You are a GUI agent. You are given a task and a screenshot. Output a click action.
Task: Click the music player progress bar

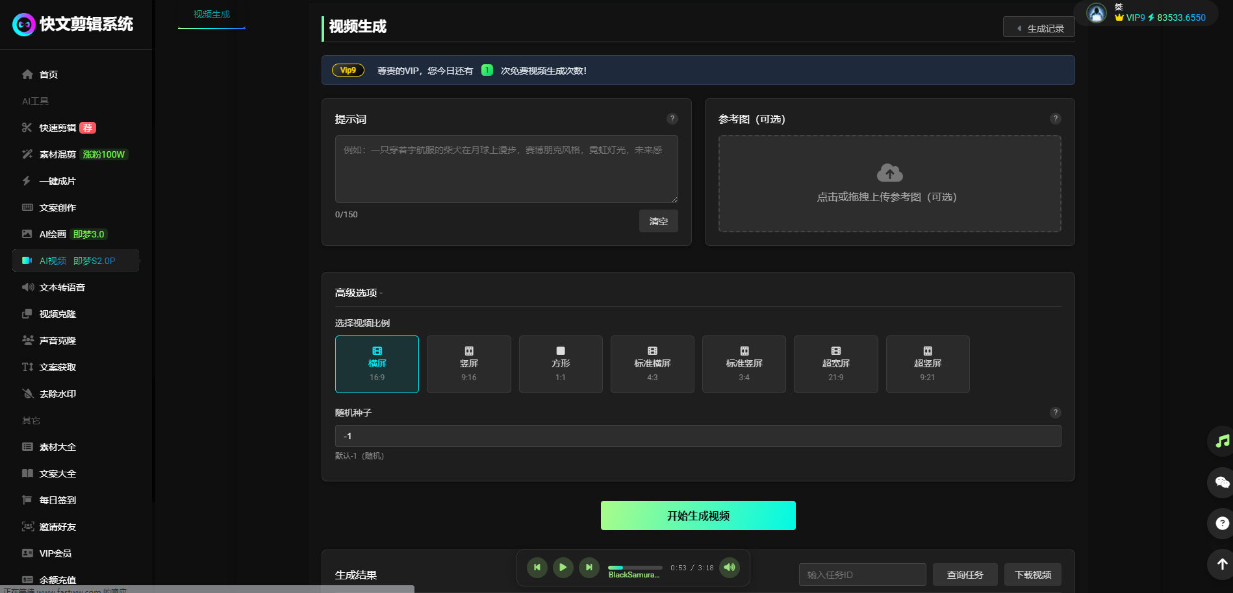coord(635,568)
